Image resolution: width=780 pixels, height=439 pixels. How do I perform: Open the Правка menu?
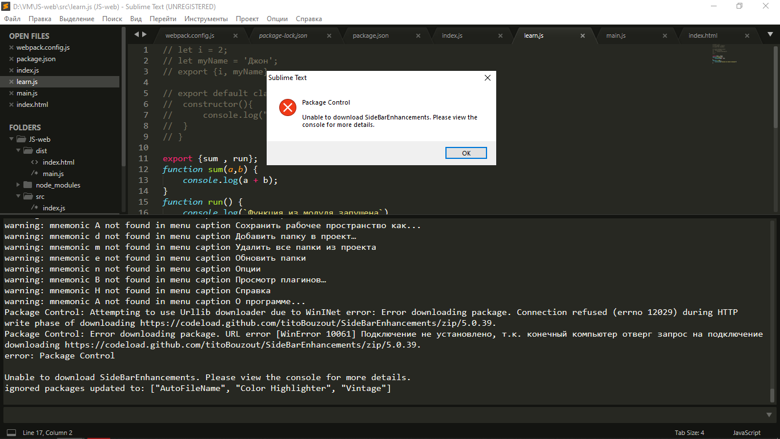coord(40,19)
